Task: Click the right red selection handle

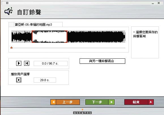Action: (x=67, y=37)
